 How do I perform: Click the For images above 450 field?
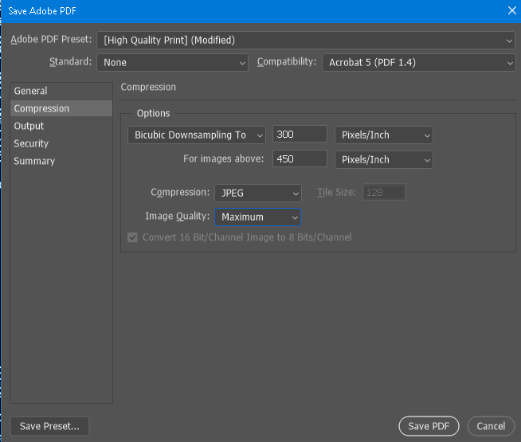[x=300, y=159]
